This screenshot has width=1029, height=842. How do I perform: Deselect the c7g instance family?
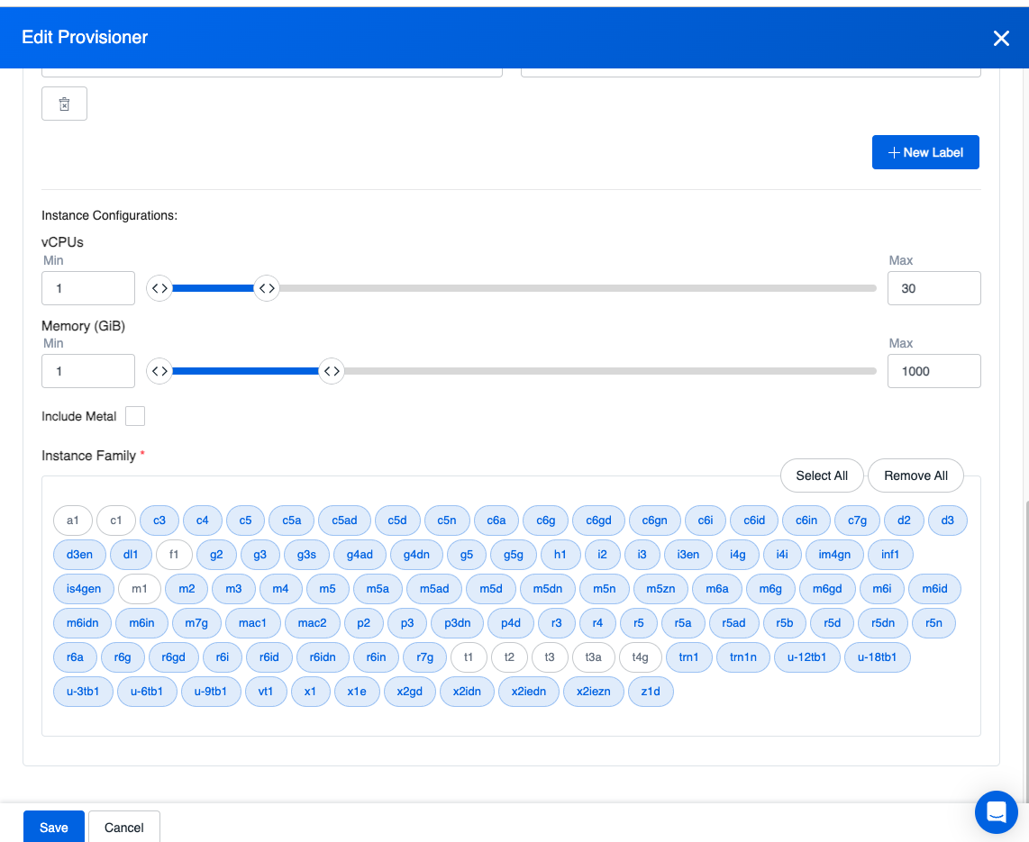tap(857, 520)
